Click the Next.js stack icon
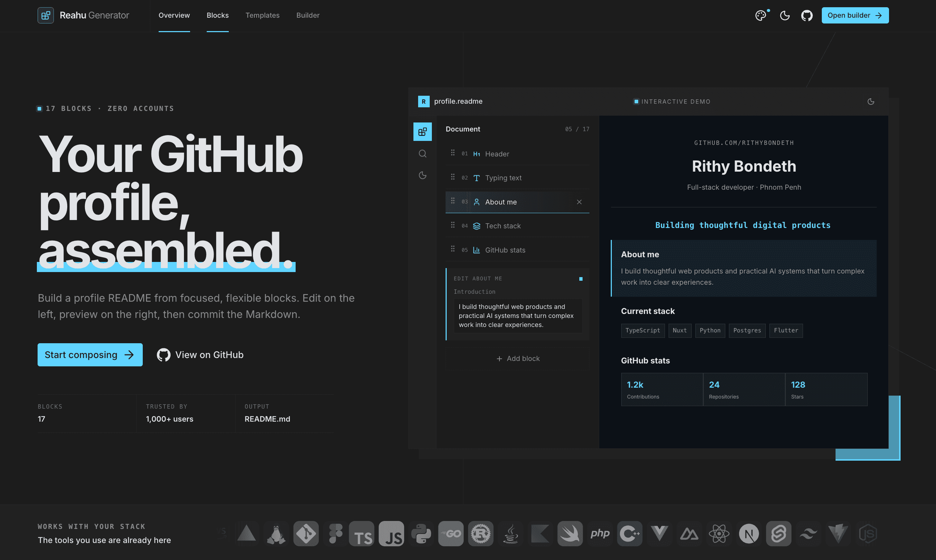936x560 pixels. click(x=749, y=534)
